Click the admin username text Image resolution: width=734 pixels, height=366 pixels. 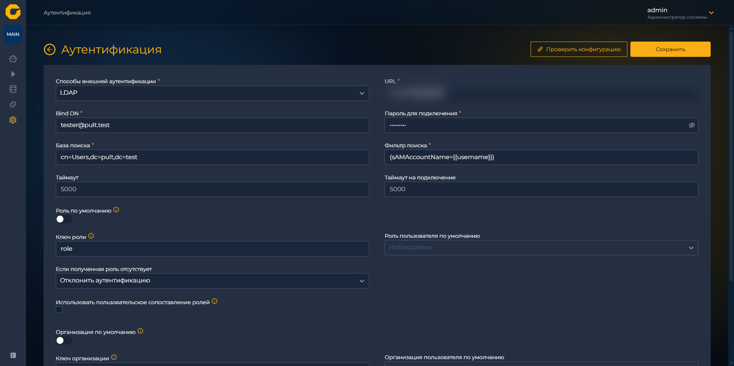657,10
